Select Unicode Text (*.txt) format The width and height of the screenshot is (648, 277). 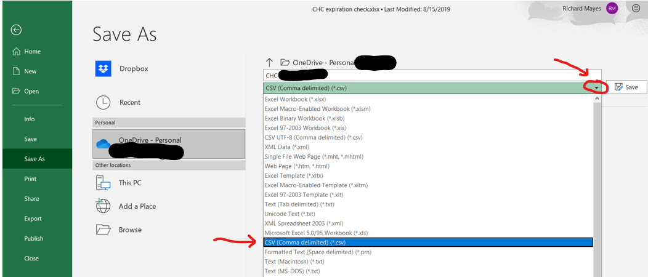[x=428, y=214]
